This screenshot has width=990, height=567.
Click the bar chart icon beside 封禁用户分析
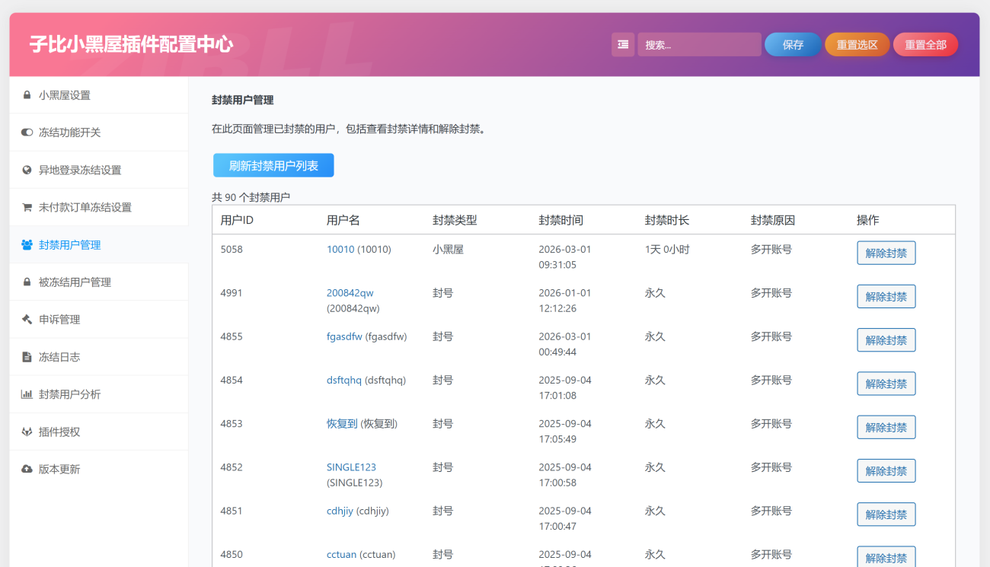tap(27, 394)
